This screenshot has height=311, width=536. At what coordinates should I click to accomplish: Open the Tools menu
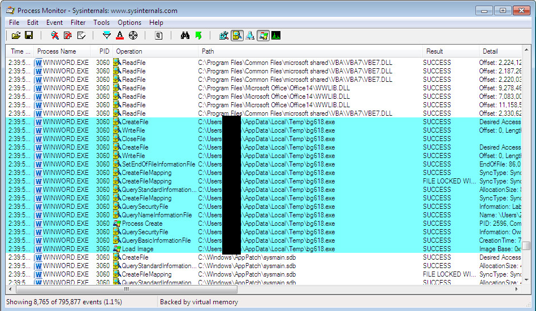click(x=102, y=23)
